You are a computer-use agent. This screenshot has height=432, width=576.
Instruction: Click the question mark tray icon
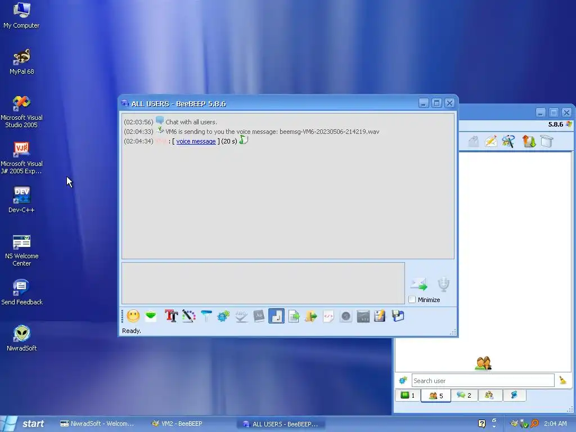pos(481,424)
